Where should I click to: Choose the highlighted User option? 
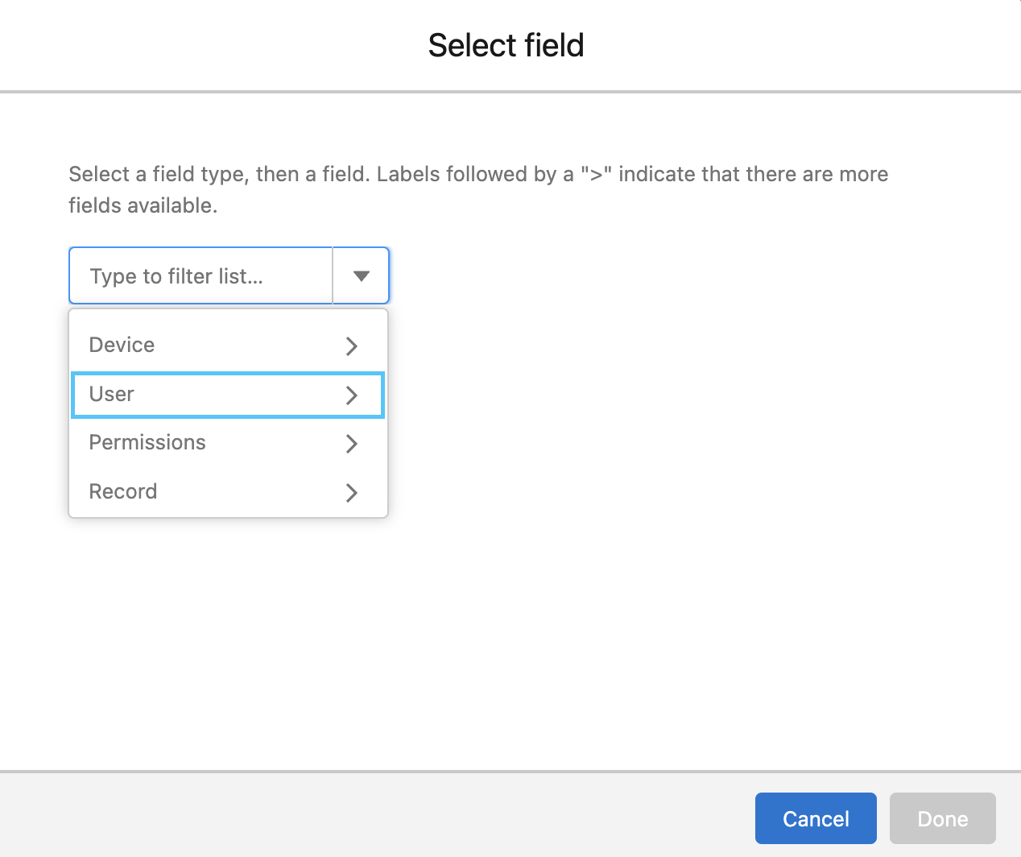tap(112, 395)
